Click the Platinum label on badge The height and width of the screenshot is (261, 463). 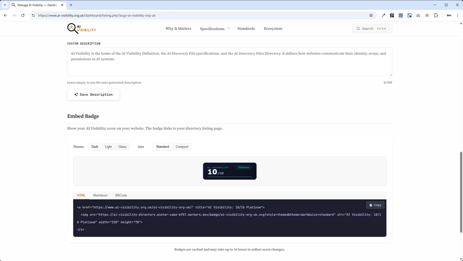point(244,168)
